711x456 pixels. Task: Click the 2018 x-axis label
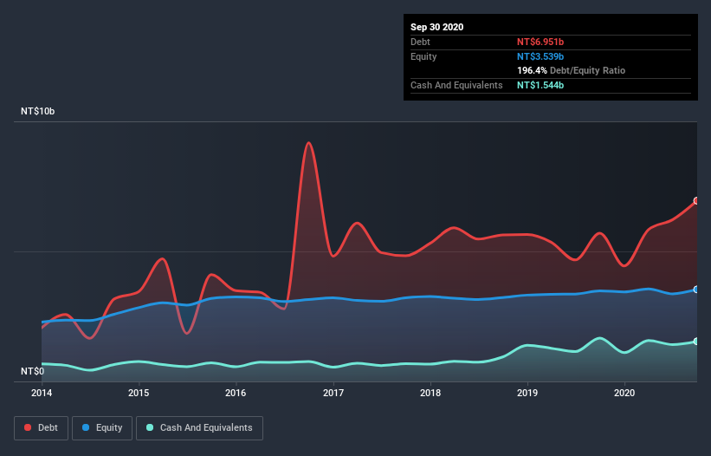click(x=430, y=393)
